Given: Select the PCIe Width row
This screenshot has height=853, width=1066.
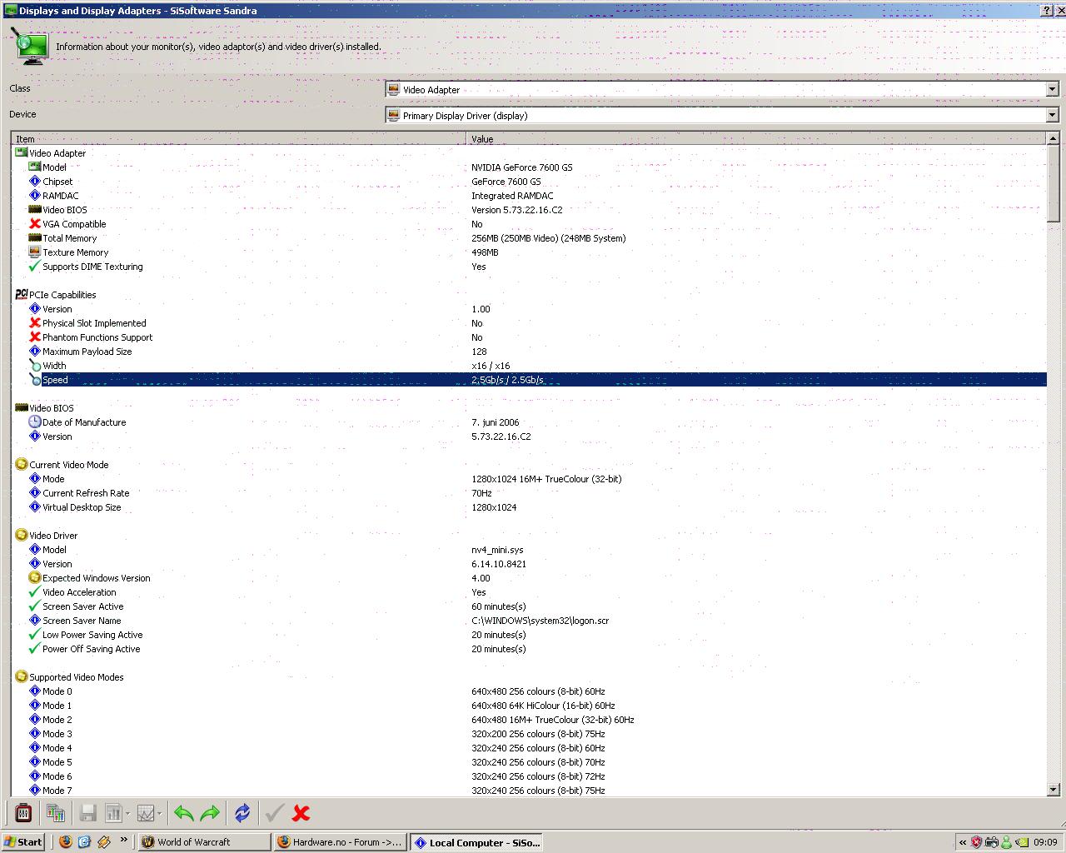Looking at the screenshot, I should click(530, 365).
